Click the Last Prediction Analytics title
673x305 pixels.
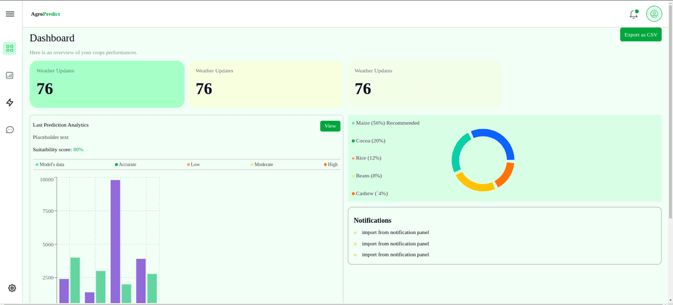pos(60,125)
